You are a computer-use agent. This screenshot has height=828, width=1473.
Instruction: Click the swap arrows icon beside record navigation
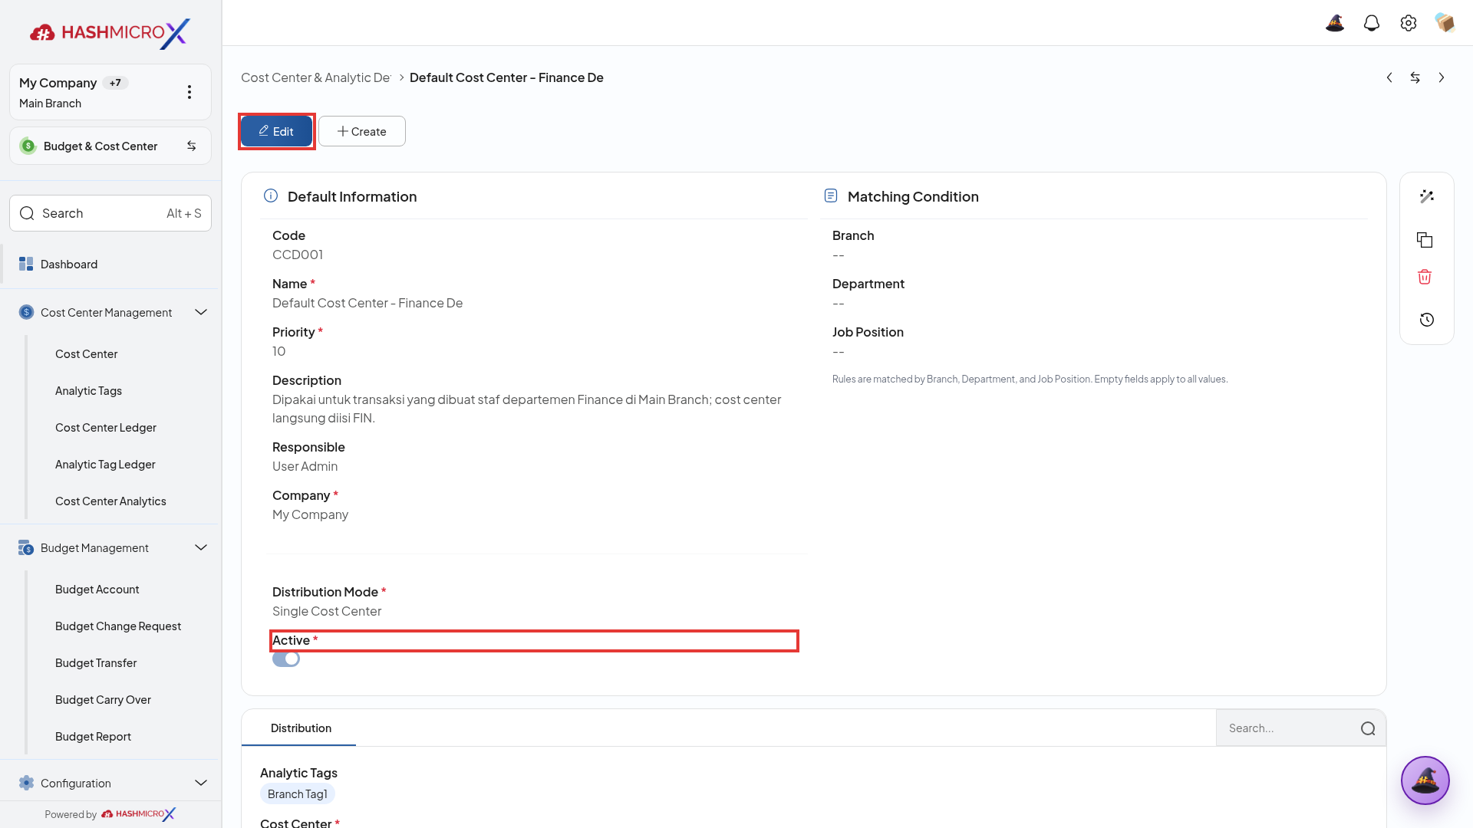[x=1415, y=77]
